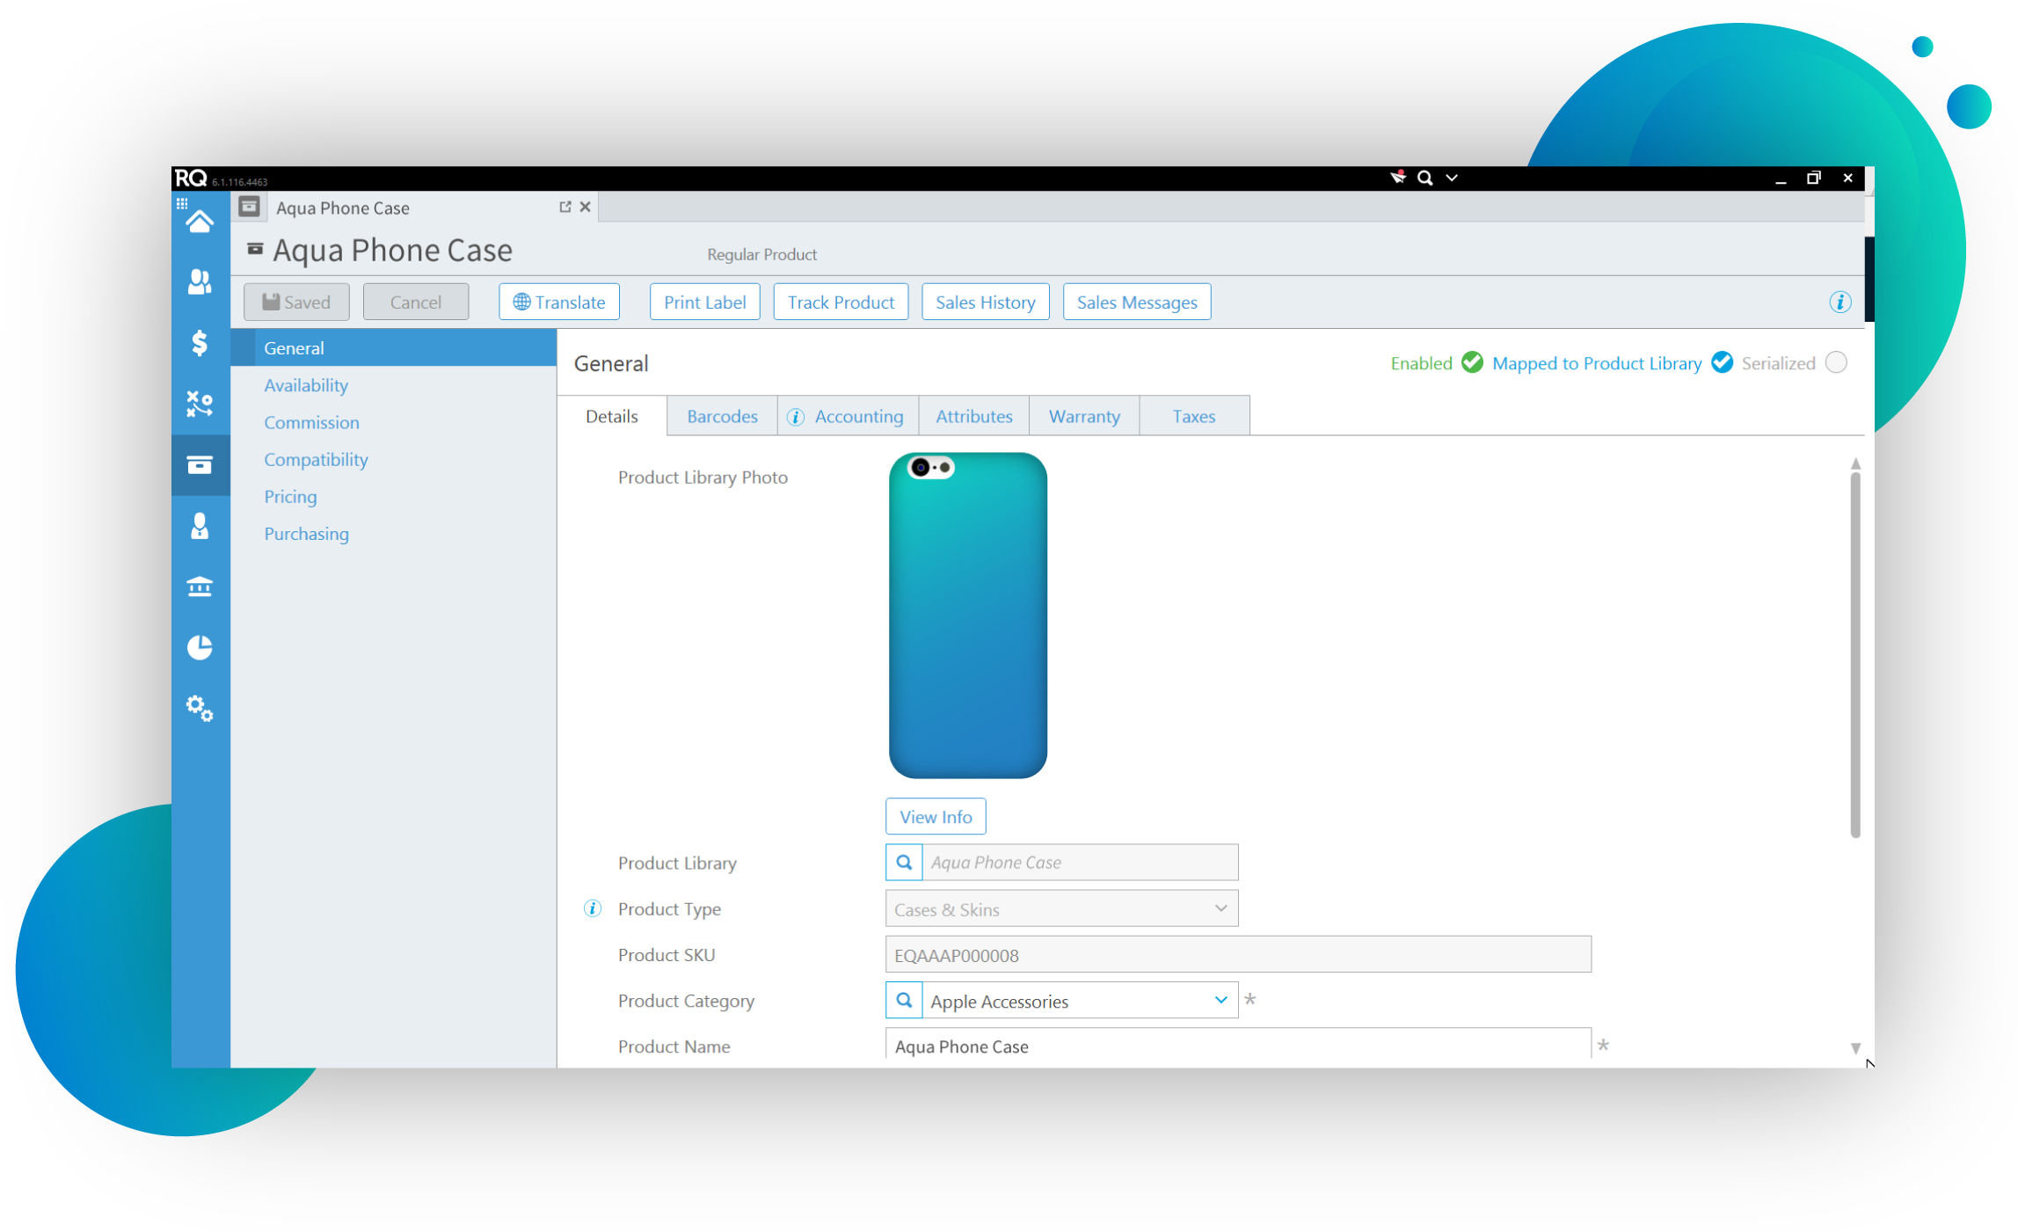Open the Customers people icon
This screenshot has width=2018, height=1232.
coord(200,281)
